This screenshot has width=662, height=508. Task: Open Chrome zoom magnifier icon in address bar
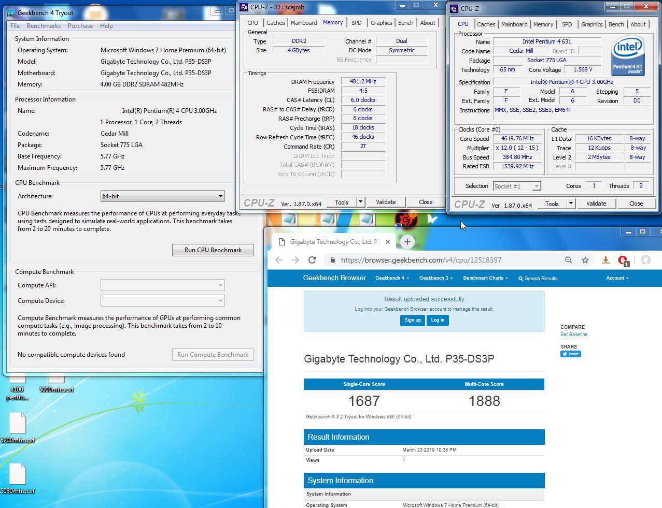tap(569, 260)
